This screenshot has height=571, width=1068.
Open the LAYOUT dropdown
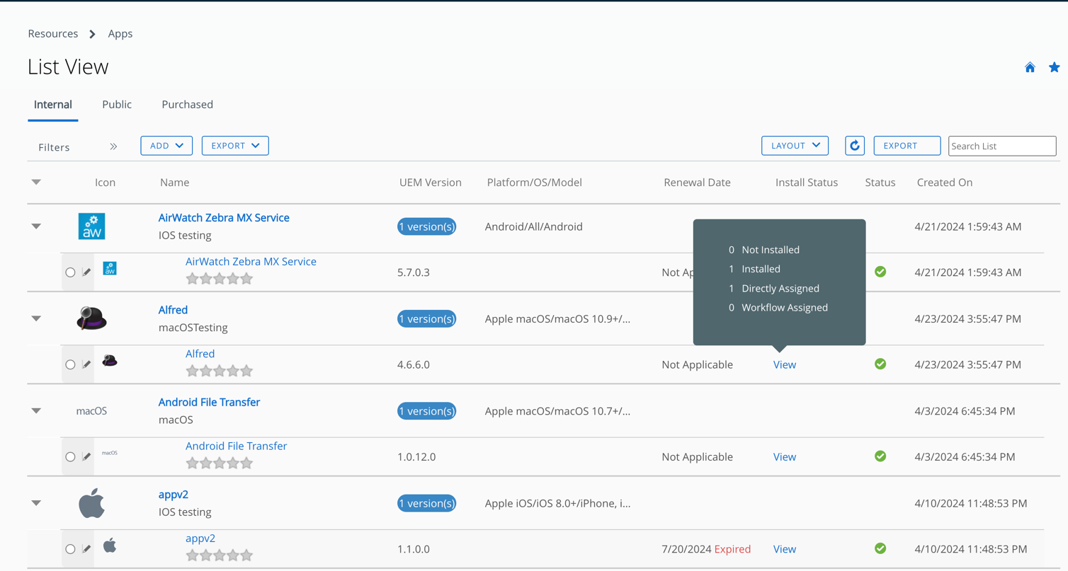[795, 146]
